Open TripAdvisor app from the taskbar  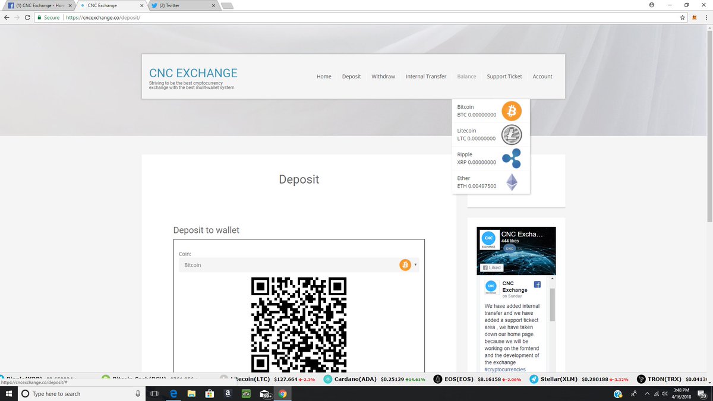(247, 394)
